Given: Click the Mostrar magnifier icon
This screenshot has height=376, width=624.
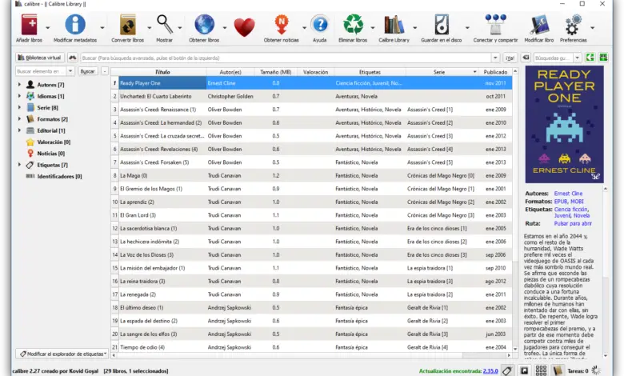Looking at the screenshot, I should tap(165, 25).
